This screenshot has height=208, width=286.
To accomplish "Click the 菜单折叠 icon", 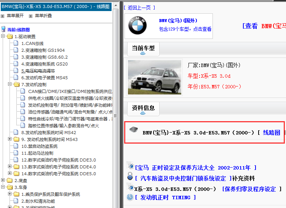I will pos(30,16).
